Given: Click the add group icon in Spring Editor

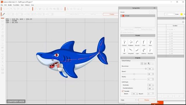Looking at the screenshot, I should [x=150, y=12].
